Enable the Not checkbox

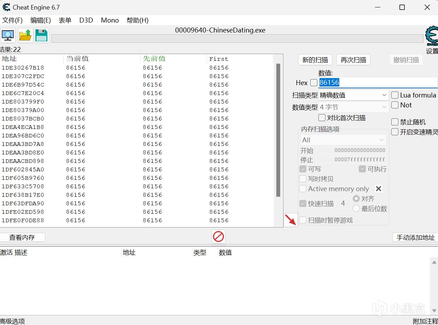click(x=395, y=105)
